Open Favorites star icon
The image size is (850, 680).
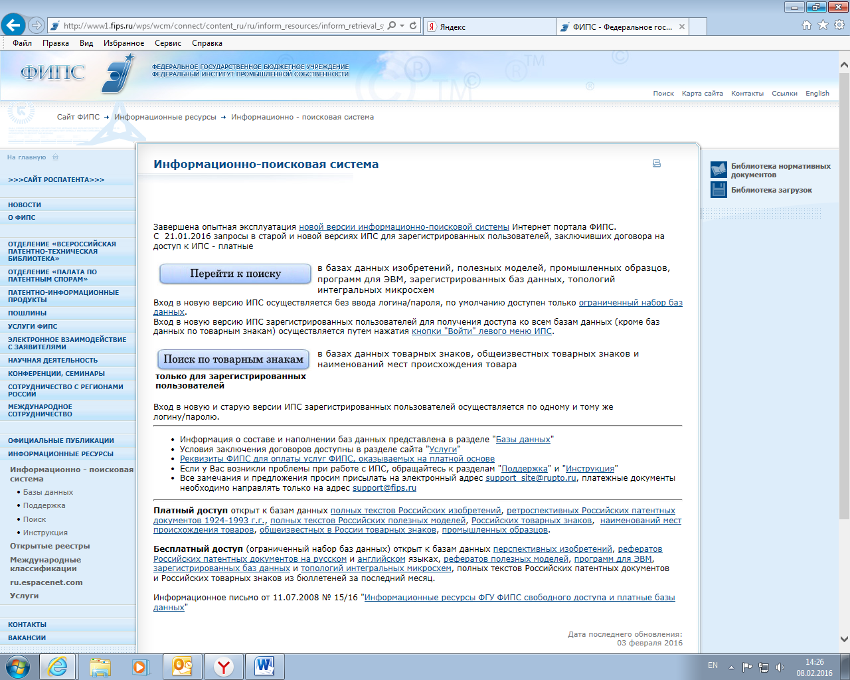(823, 25)
